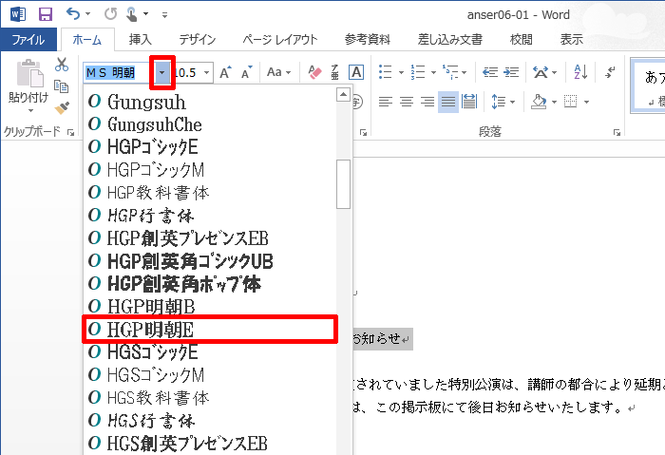Center align text
Screen dimensions: 665x455
[x=407, y=102]
